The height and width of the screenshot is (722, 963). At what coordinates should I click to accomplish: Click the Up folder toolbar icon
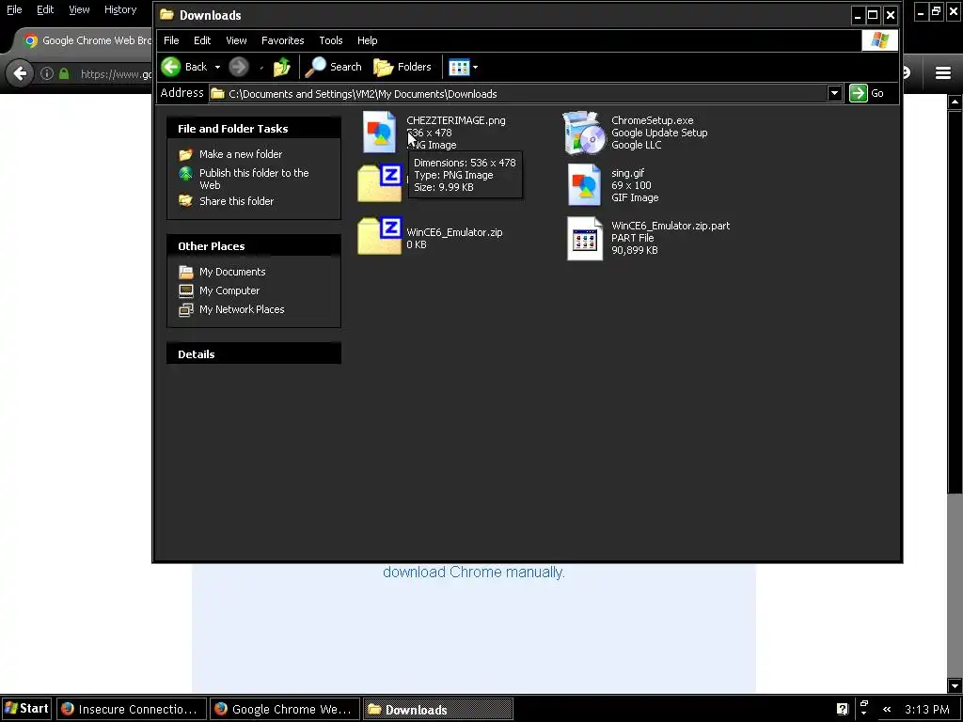[x=281, y=67]
